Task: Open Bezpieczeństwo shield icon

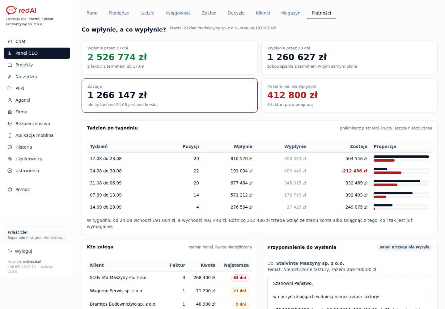Action: click(x=10, y=124)
